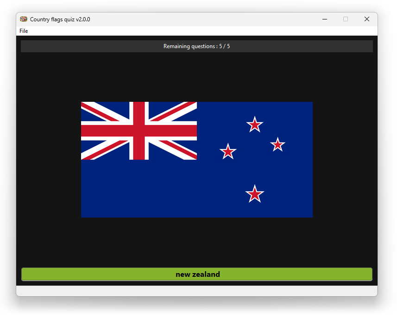Viewport: 397px width, 318px height.
Task: Open the File menu
Action: pos(24,31)
